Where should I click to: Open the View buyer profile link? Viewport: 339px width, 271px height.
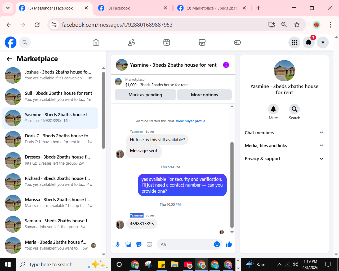190,121
